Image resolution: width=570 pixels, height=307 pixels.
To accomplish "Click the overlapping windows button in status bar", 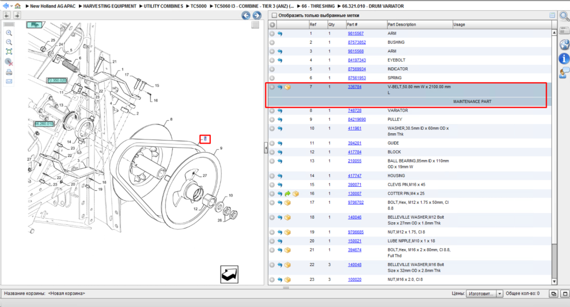I will click(553, 293).
